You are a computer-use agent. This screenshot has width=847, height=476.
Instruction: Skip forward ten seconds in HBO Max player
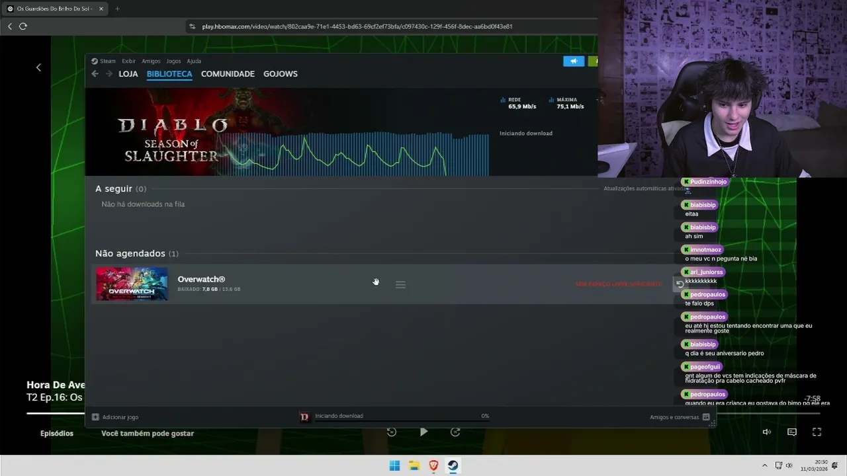[455, 432]
